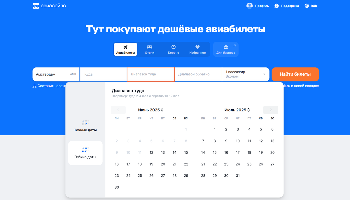The height and width of the screenshot is (200, 350).
Task: Select June 20 in calendar
Action: click(x=163, y=164)
